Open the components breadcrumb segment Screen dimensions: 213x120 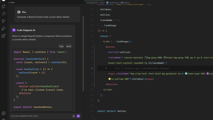pos(92,3)
